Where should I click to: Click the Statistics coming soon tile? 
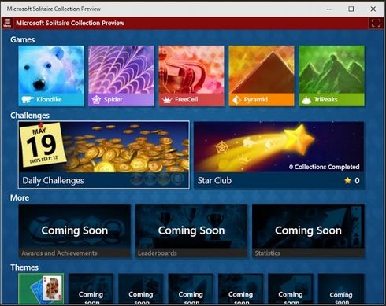pyautogui.click(x=308, y=230)
